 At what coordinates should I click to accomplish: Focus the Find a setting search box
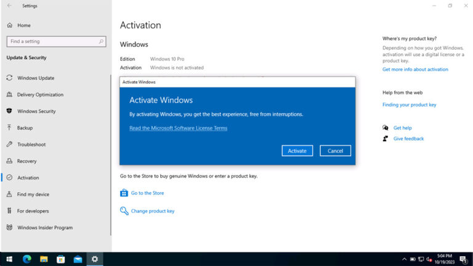(x=52, y=41)
